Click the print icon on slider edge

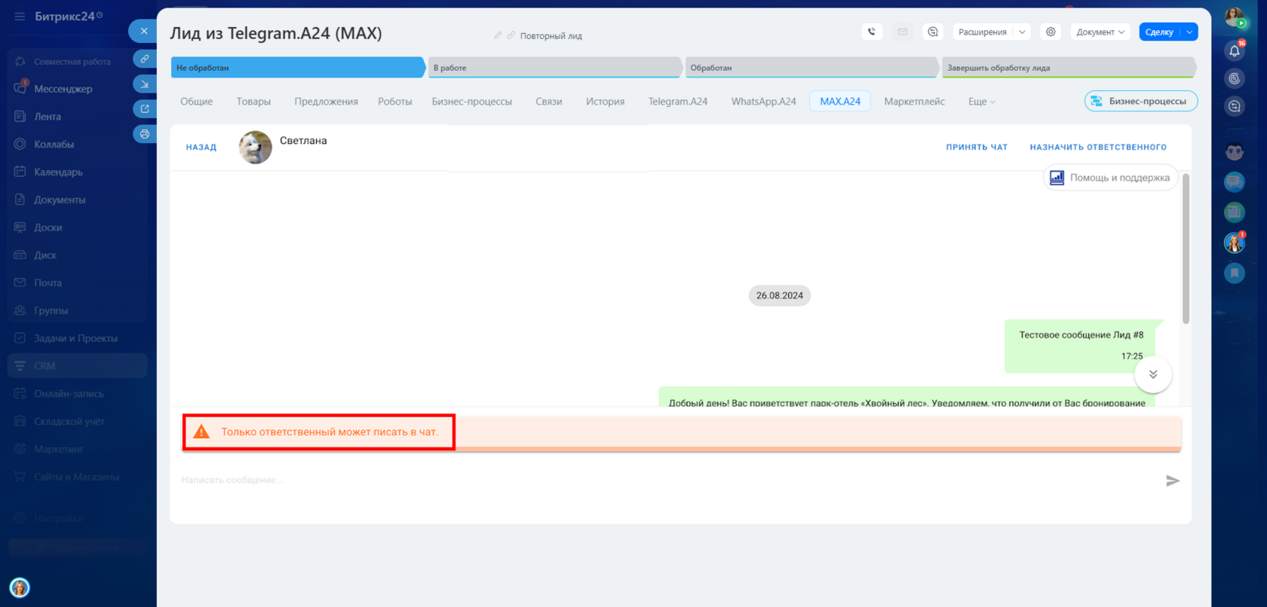[145, 134]
